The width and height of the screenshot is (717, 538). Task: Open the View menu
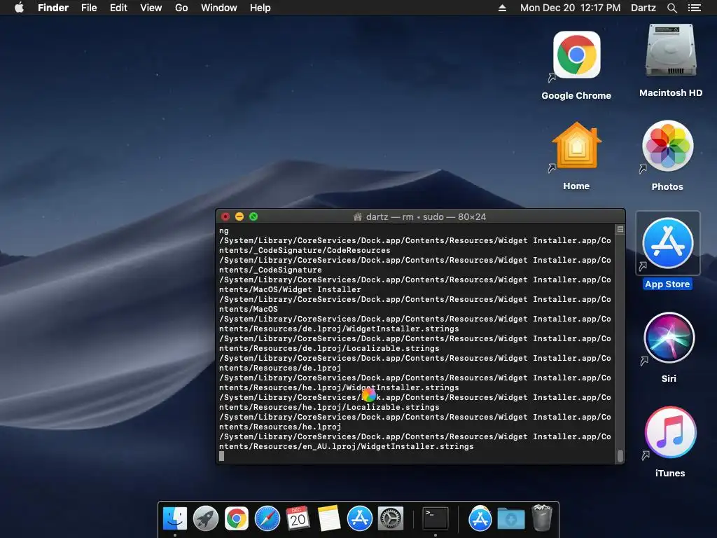[x=151, y=8]
